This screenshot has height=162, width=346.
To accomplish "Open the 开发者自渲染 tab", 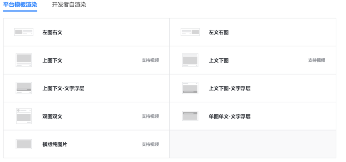I will coord(69,4).
